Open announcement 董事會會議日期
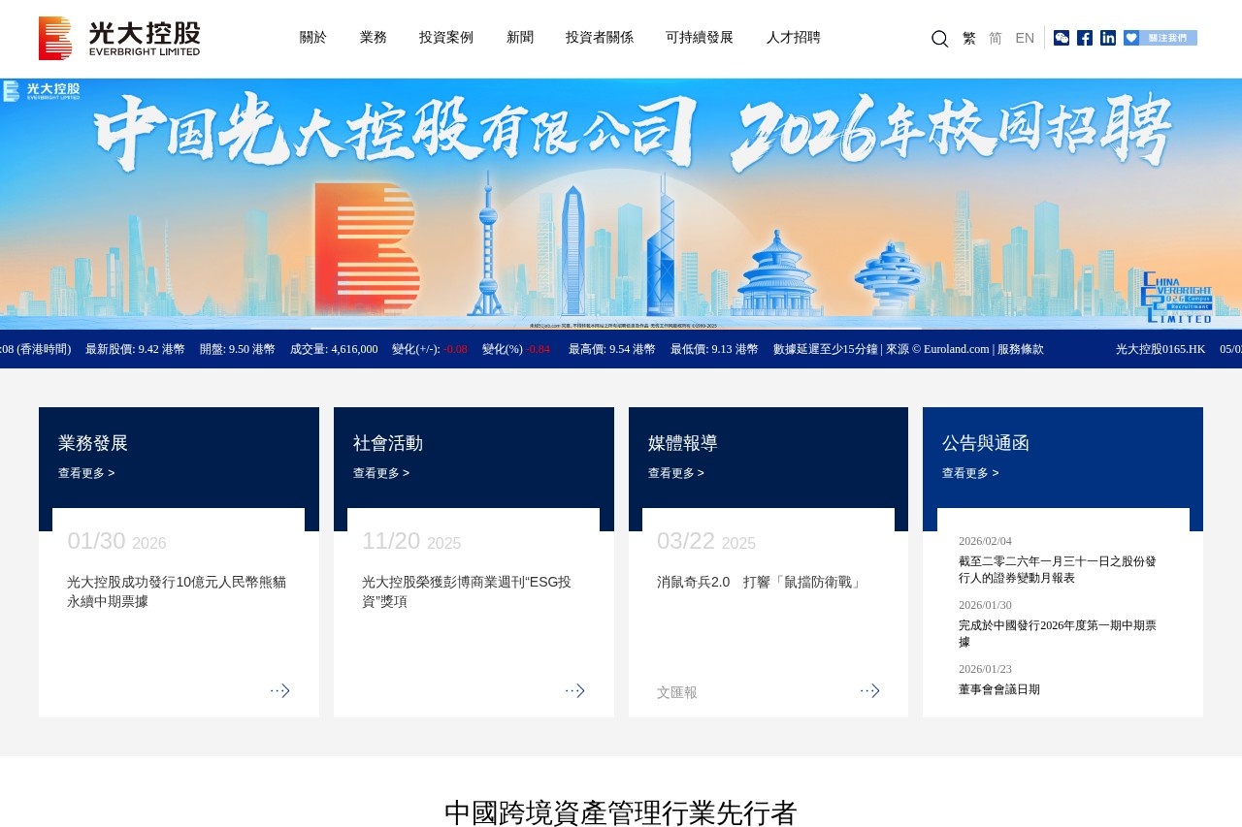The width and height of the screenshot is (1242, 827). click(999, 689)
